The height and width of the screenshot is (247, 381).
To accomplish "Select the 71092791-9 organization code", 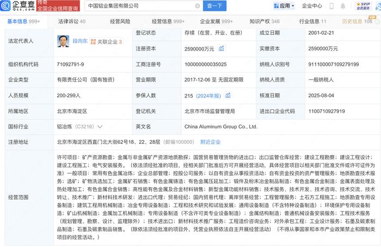I will pos(70,64).
